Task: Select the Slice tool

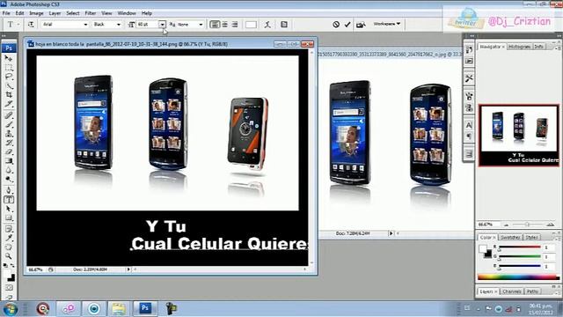Action: (x=9, y=104)
